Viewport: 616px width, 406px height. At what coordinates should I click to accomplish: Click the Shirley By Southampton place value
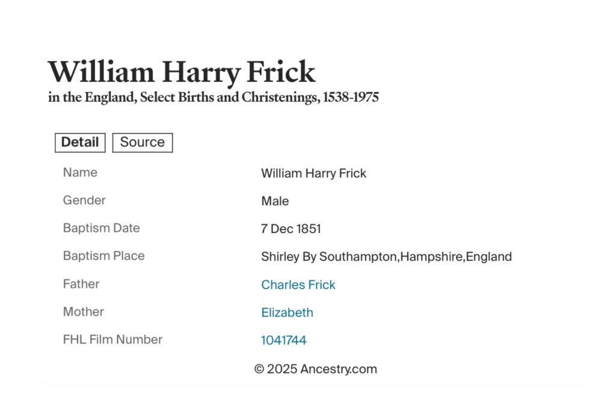386,257
